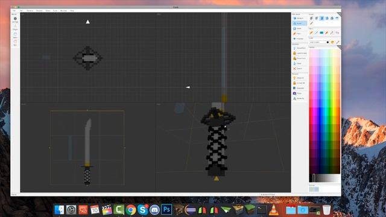The width and height of the screenshot is (386, 217).
Task: Click the small sword model in bottom-left view
Action: tap(87, 152)
